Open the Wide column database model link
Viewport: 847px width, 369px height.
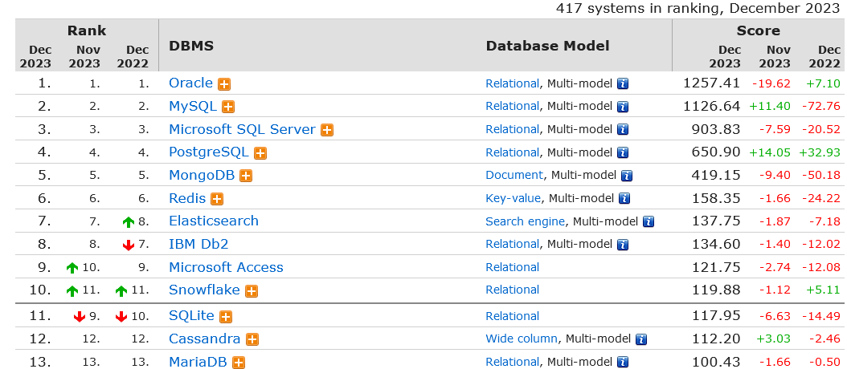[522, 339]
